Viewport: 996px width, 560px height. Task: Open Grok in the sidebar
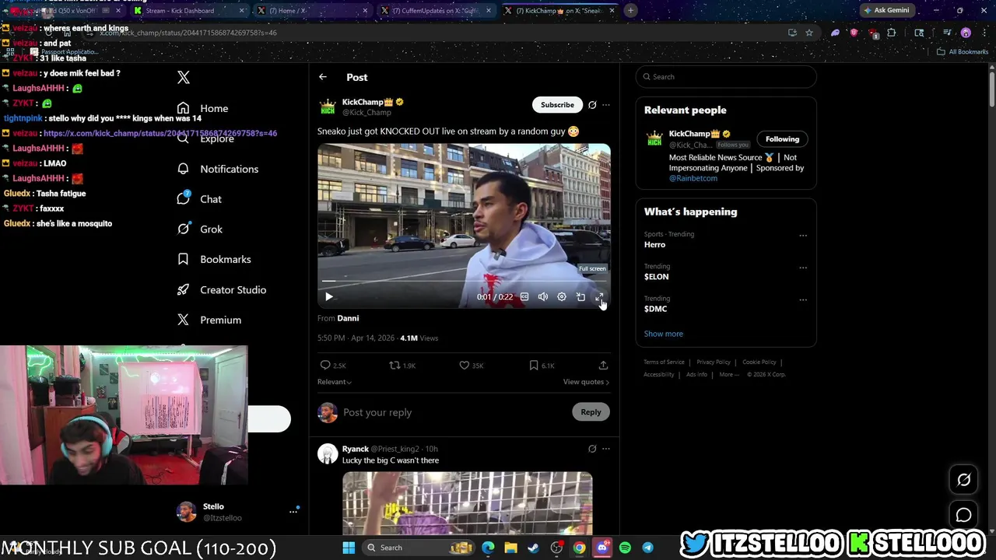199,229
